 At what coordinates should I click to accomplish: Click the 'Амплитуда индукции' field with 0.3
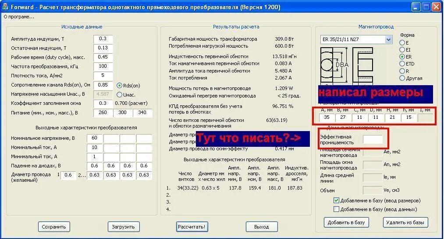pyautogui.click(x=103, y=39)
